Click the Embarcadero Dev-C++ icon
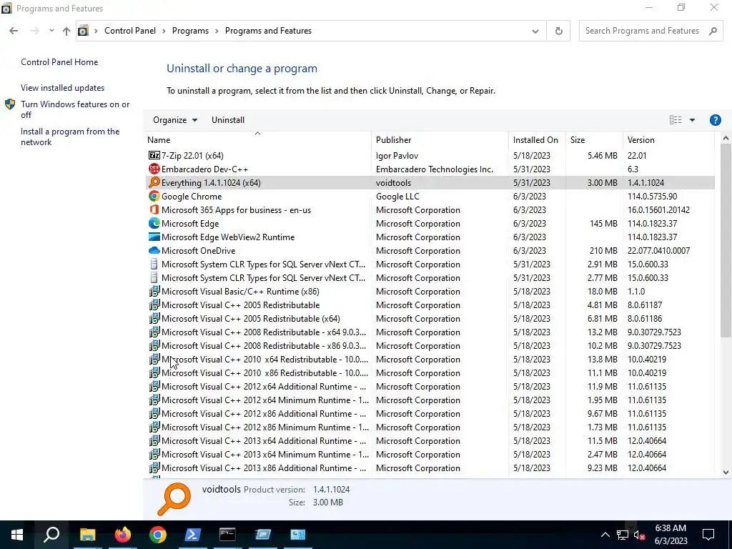This screenshot has width=732, height=549. tap(154, 169)
